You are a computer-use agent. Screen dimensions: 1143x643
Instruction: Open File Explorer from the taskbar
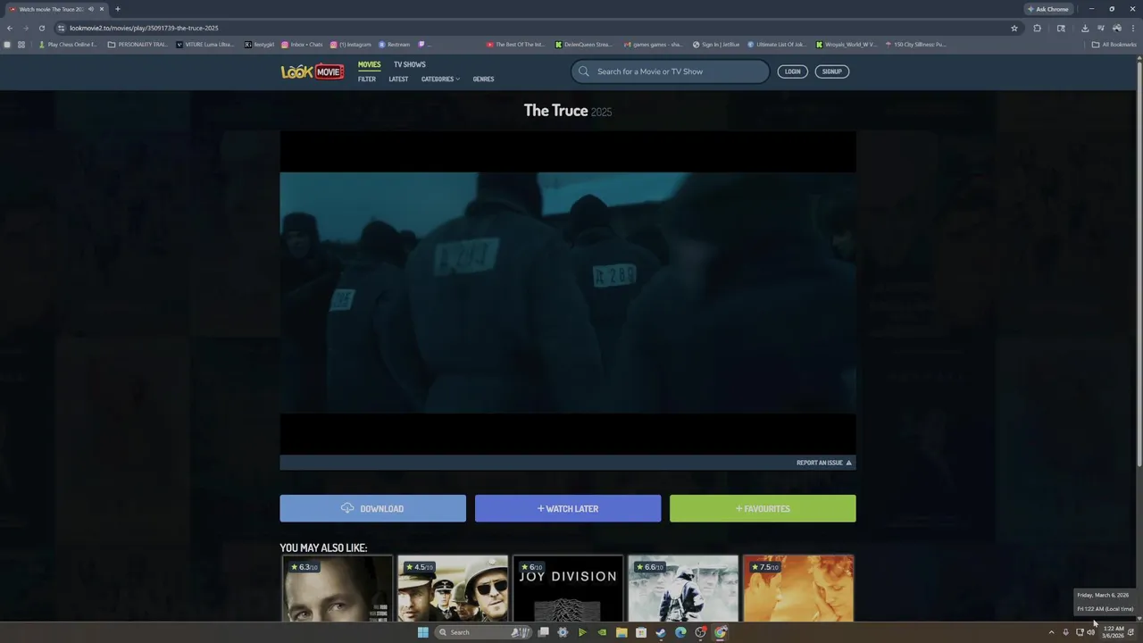pyautogui.click(x=622, y=632)
